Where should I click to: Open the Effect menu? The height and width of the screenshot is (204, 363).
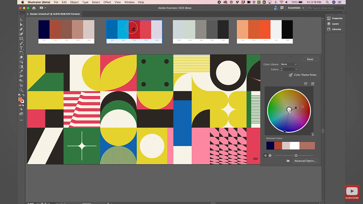click(x=107, y=2)
